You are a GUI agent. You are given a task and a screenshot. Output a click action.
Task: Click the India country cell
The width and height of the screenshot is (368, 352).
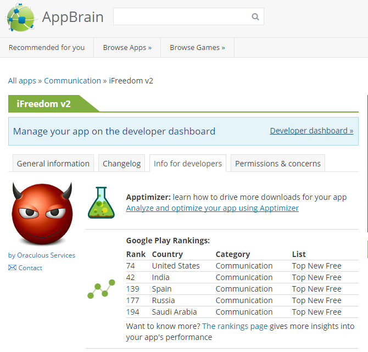[x=160, y=277]
